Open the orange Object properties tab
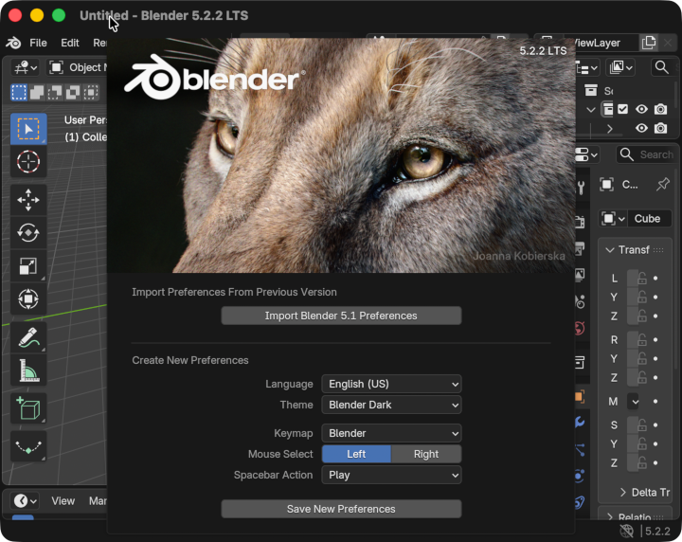 point(580,397)
